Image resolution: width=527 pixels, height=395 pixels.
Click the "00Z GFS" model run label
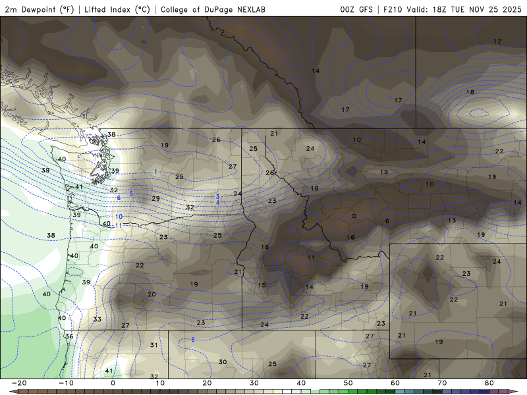click(x=356, y=9)
